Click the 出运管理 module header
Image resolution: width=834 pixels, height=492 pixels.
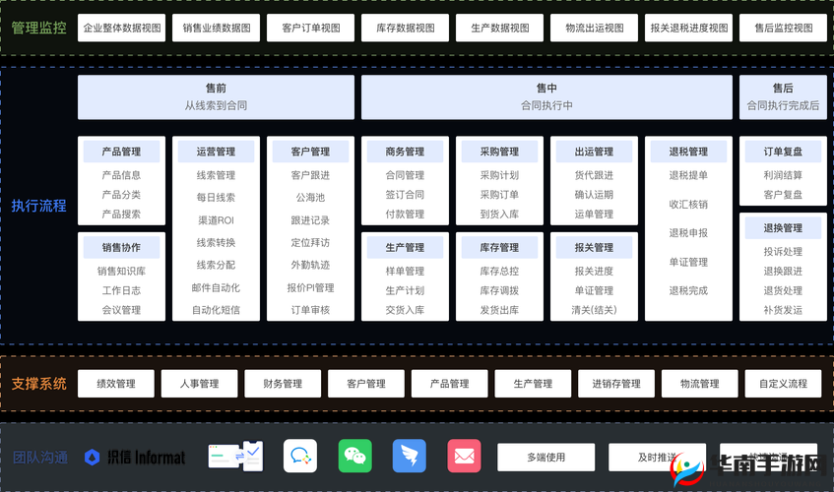(x=594, y=152)
